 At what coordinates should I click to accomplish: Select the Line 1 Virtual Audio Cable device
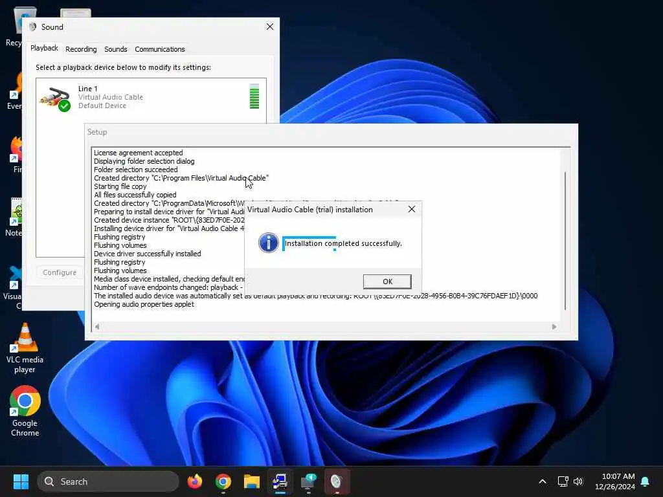[151, 97]
